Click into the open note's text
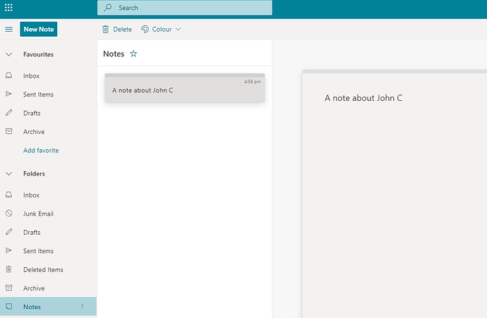487x318 pixels. click(x=363, y=98)
